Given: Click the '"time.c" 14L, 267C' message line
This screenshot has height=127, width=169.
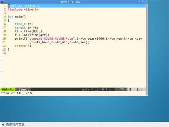Looking at the screenshot, I should pos(17,93).
